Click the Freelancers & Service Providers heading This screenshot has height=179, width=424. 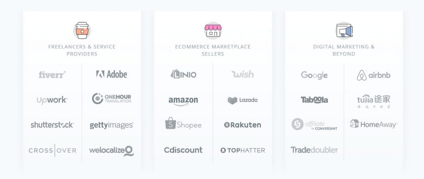click(82, 50)
